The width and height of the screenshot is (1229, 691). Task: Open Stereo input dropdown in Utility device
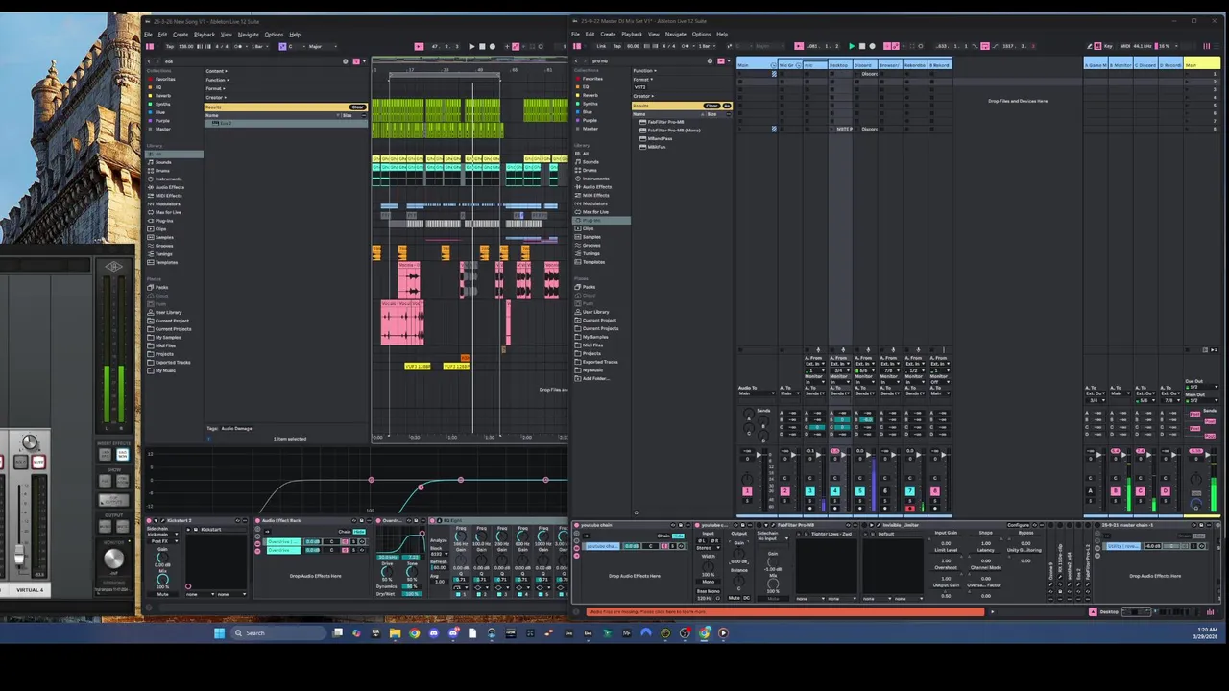click(708, 548)
